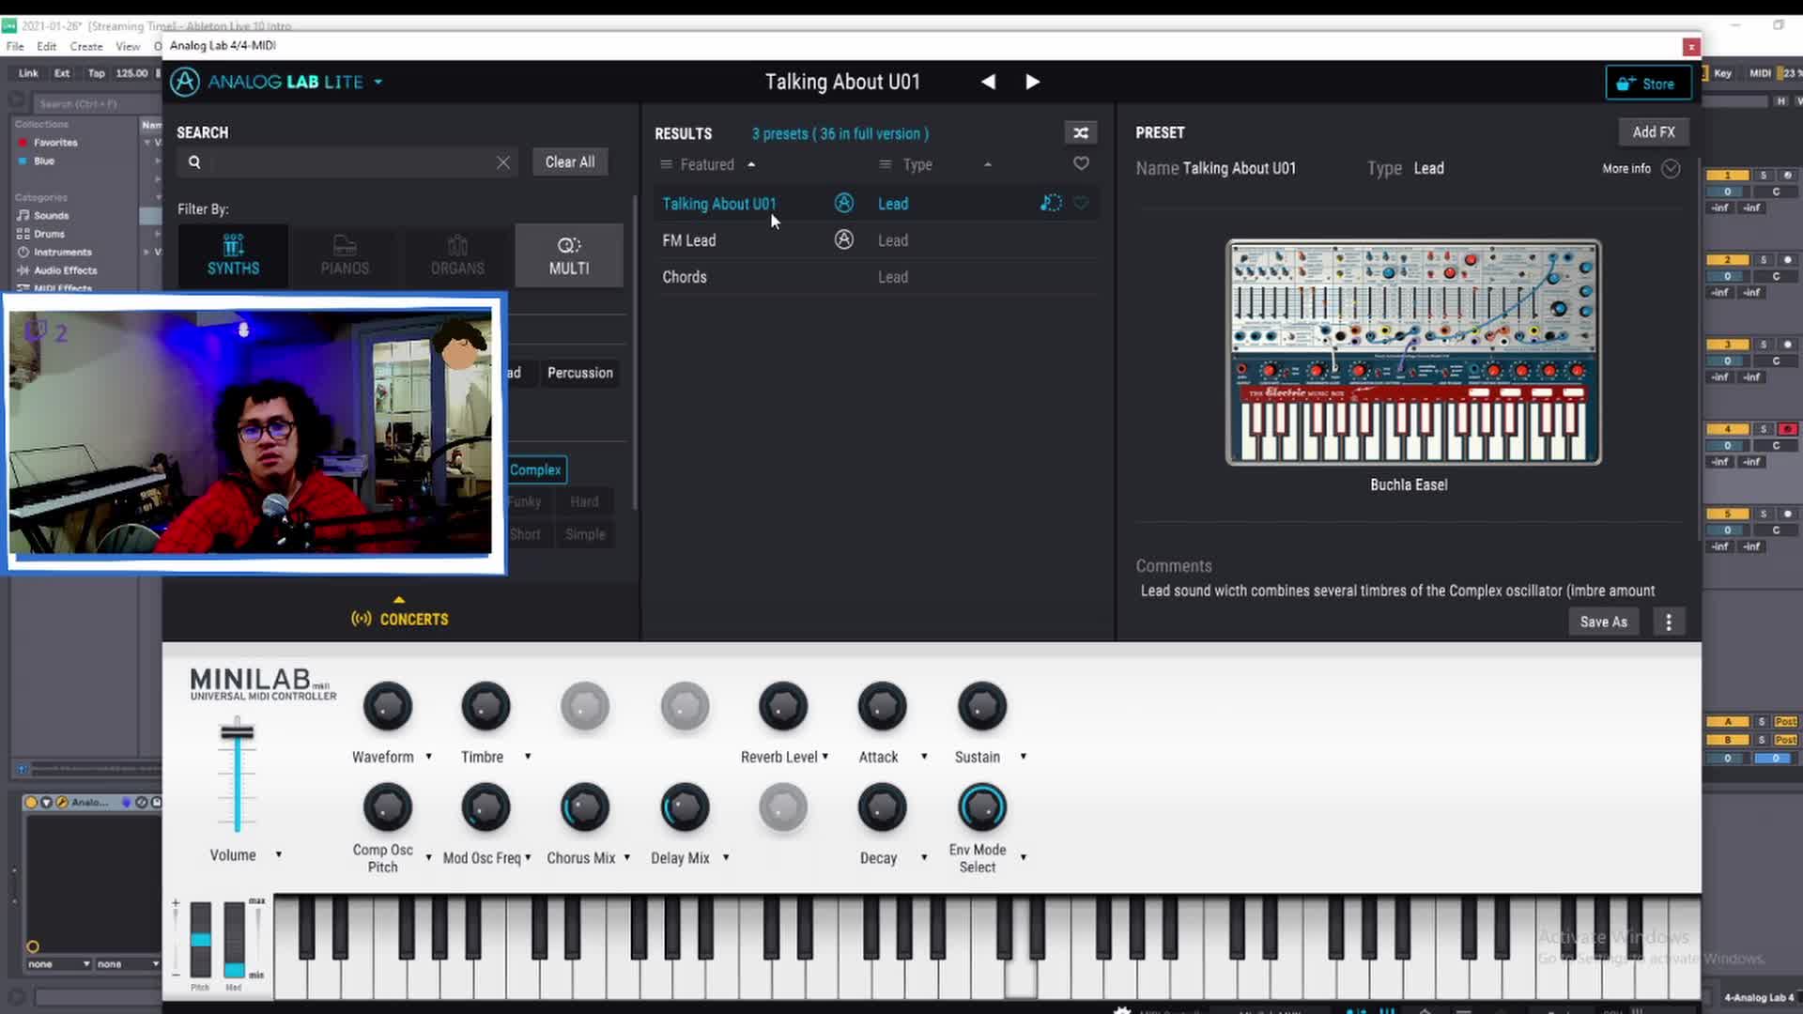
Task: Open the Attack assignment dropdown
Action: (924, 757)
